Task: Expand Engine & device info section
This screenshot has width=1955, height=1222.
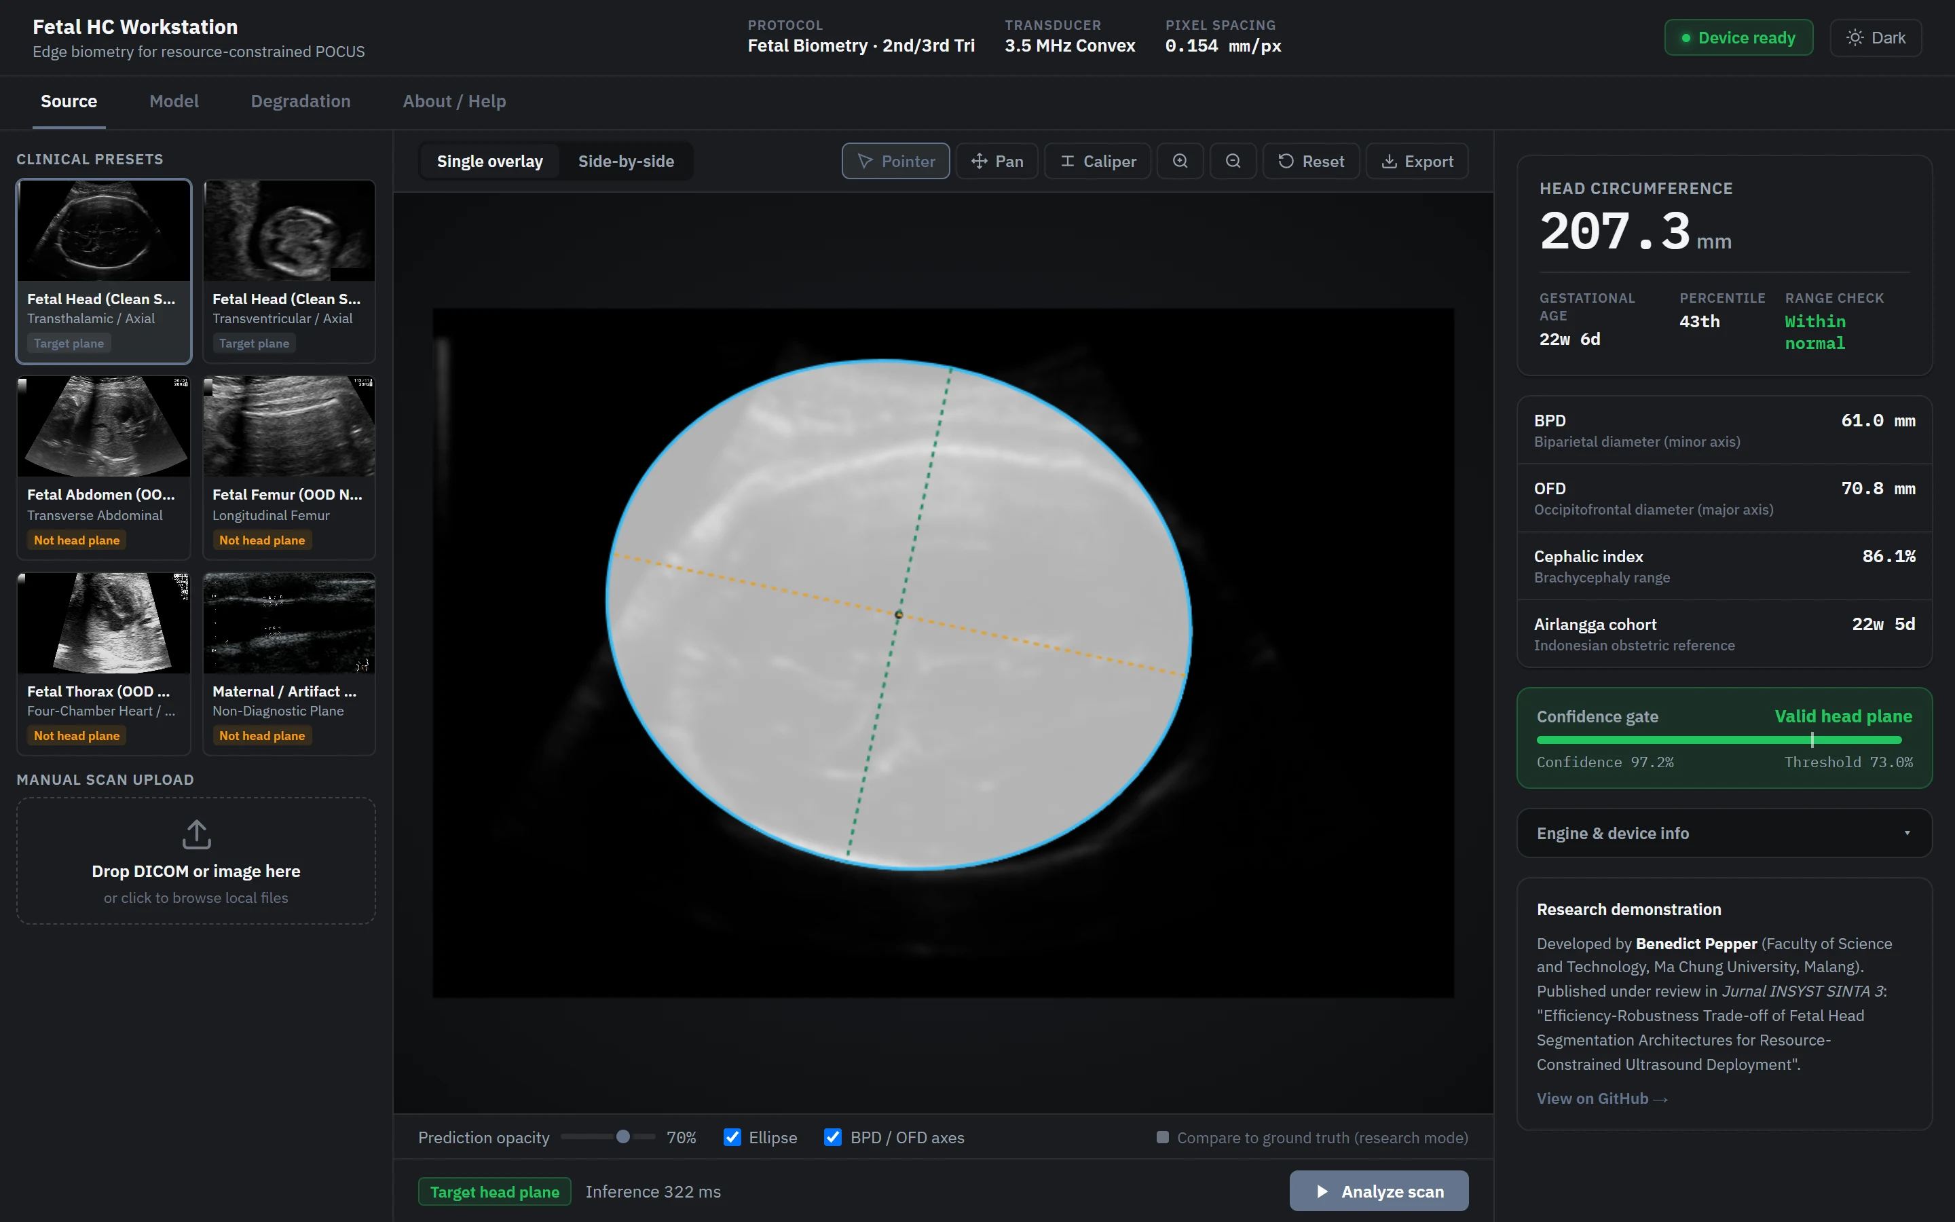Action: 1724,833
